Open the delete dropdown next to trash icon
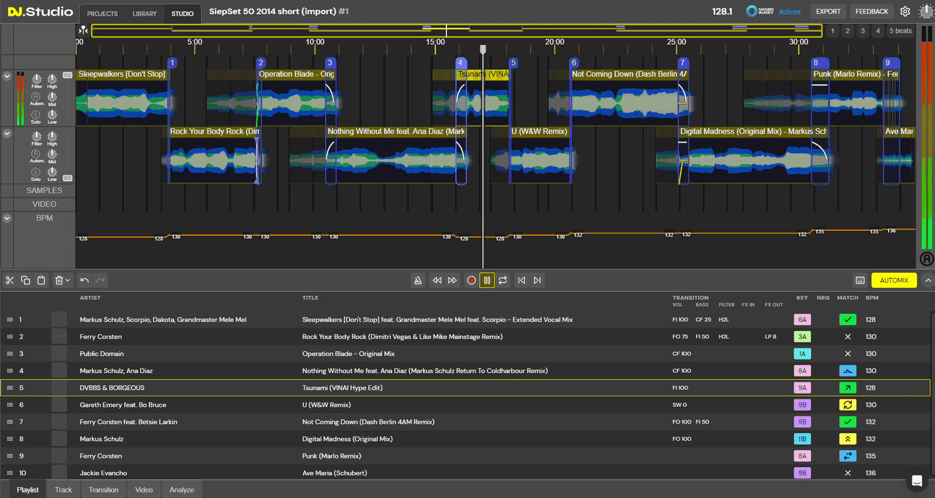 [x=67, y=280]
